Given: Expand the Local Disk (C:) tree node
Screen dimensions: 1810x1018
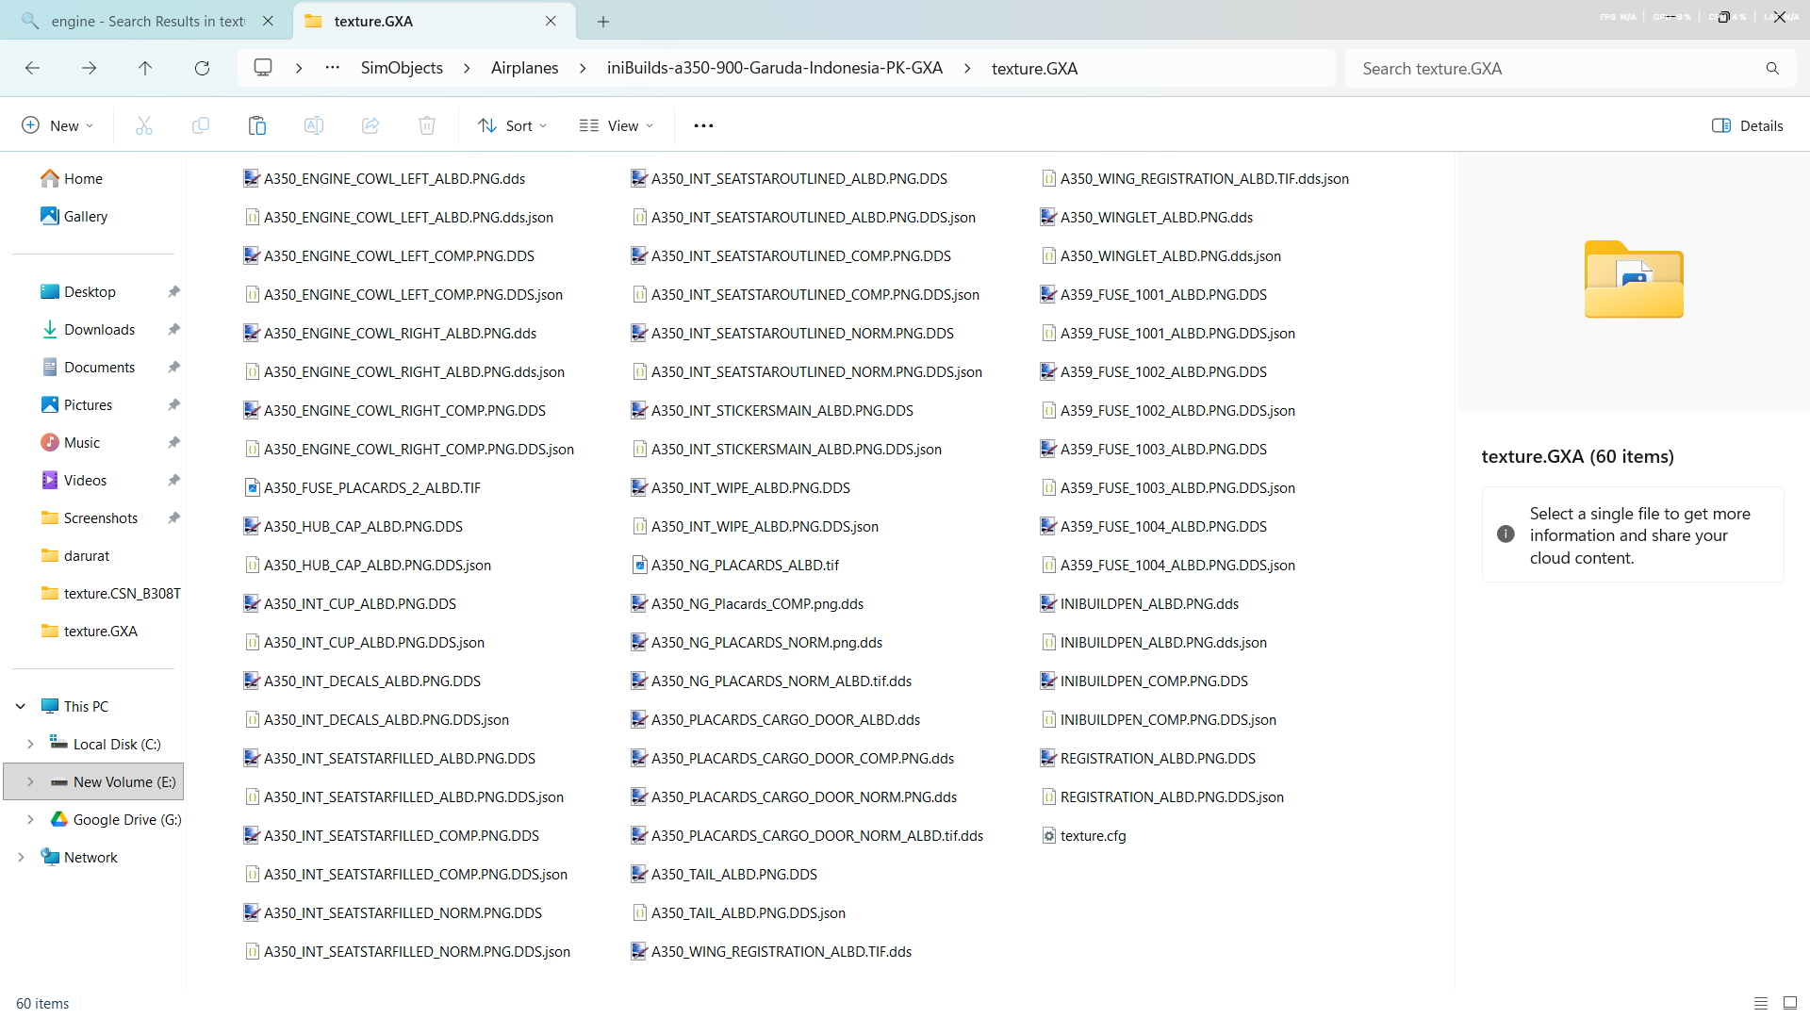Looking at the screenshot, I should click(30, 744).
